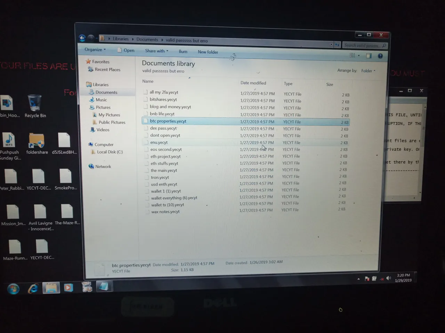Select Public Pictures folder in tree
The width and height of the screenshot is (445, 333).
point(109,122)
